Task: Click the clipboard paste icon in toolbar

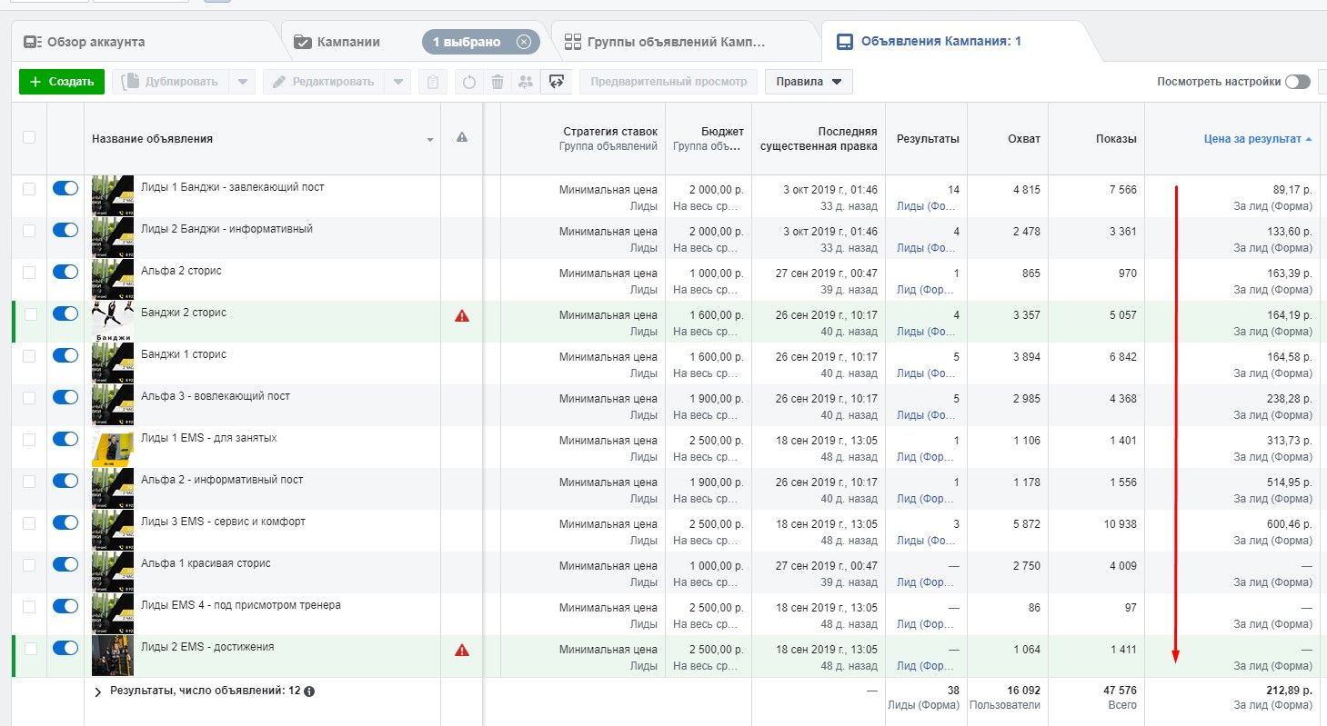Action: pos(433,82)
